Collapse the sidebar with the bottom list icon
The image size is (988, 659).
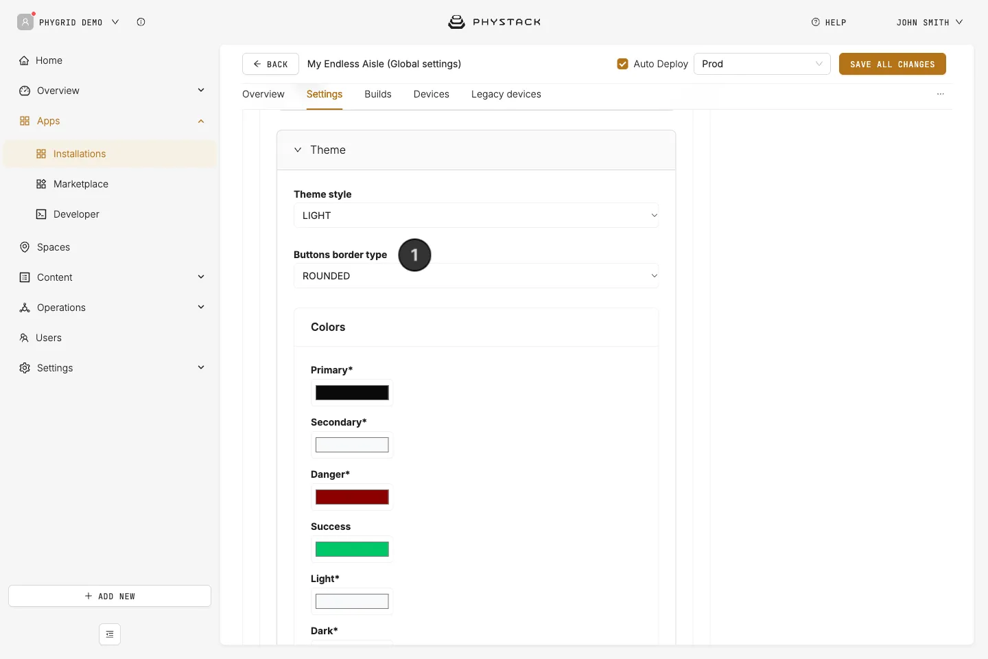(x=110, y=634)
